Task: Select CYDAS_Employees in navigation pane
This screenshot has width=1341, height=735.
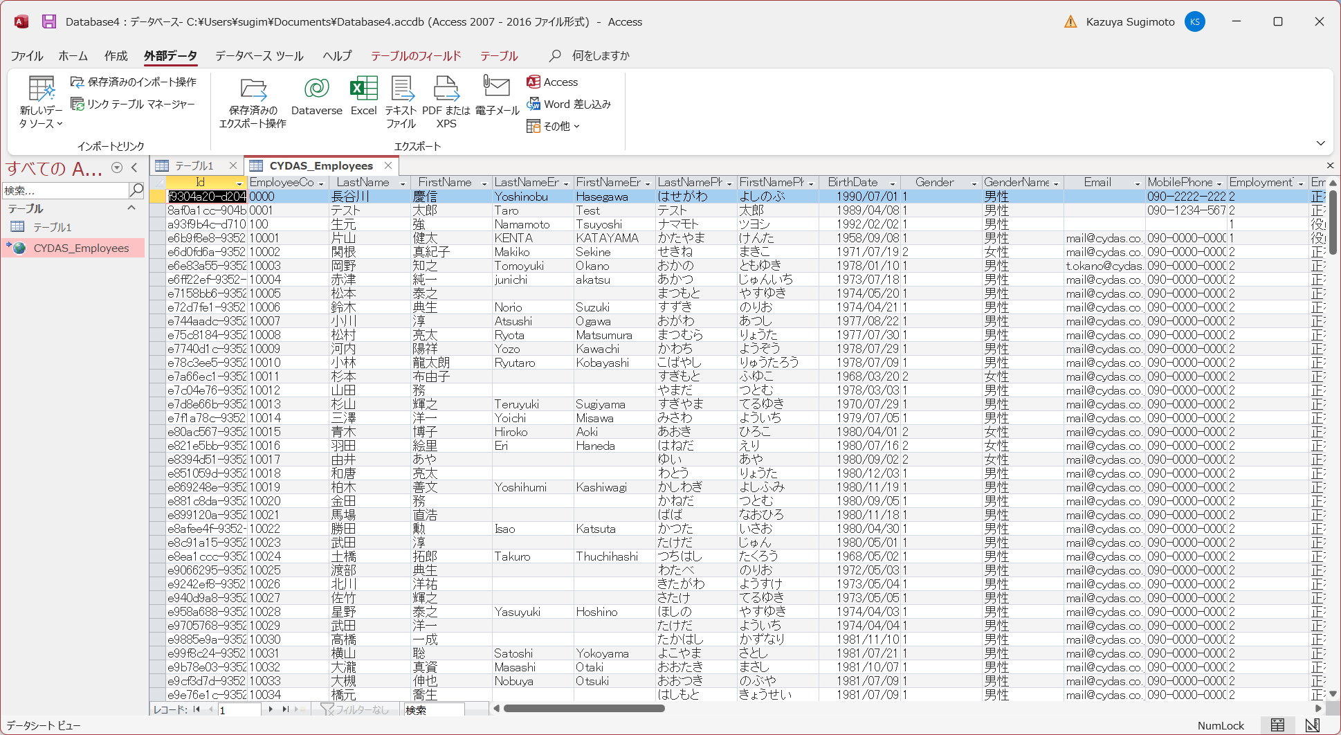Action: (81, 248)
